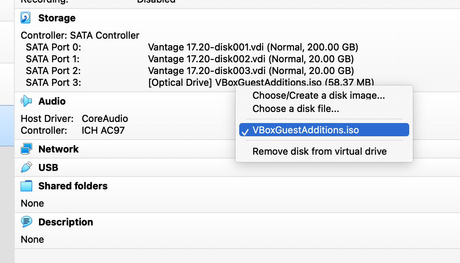Select the checked VBoxGuestAdditions.iso menu item

(x=305, y=130)
